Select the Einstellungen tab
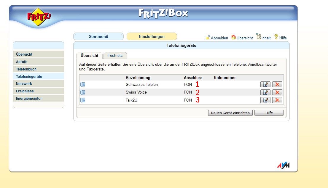This screenshot has width=328, height=188. pyautogui.click(x=152, y=36)
